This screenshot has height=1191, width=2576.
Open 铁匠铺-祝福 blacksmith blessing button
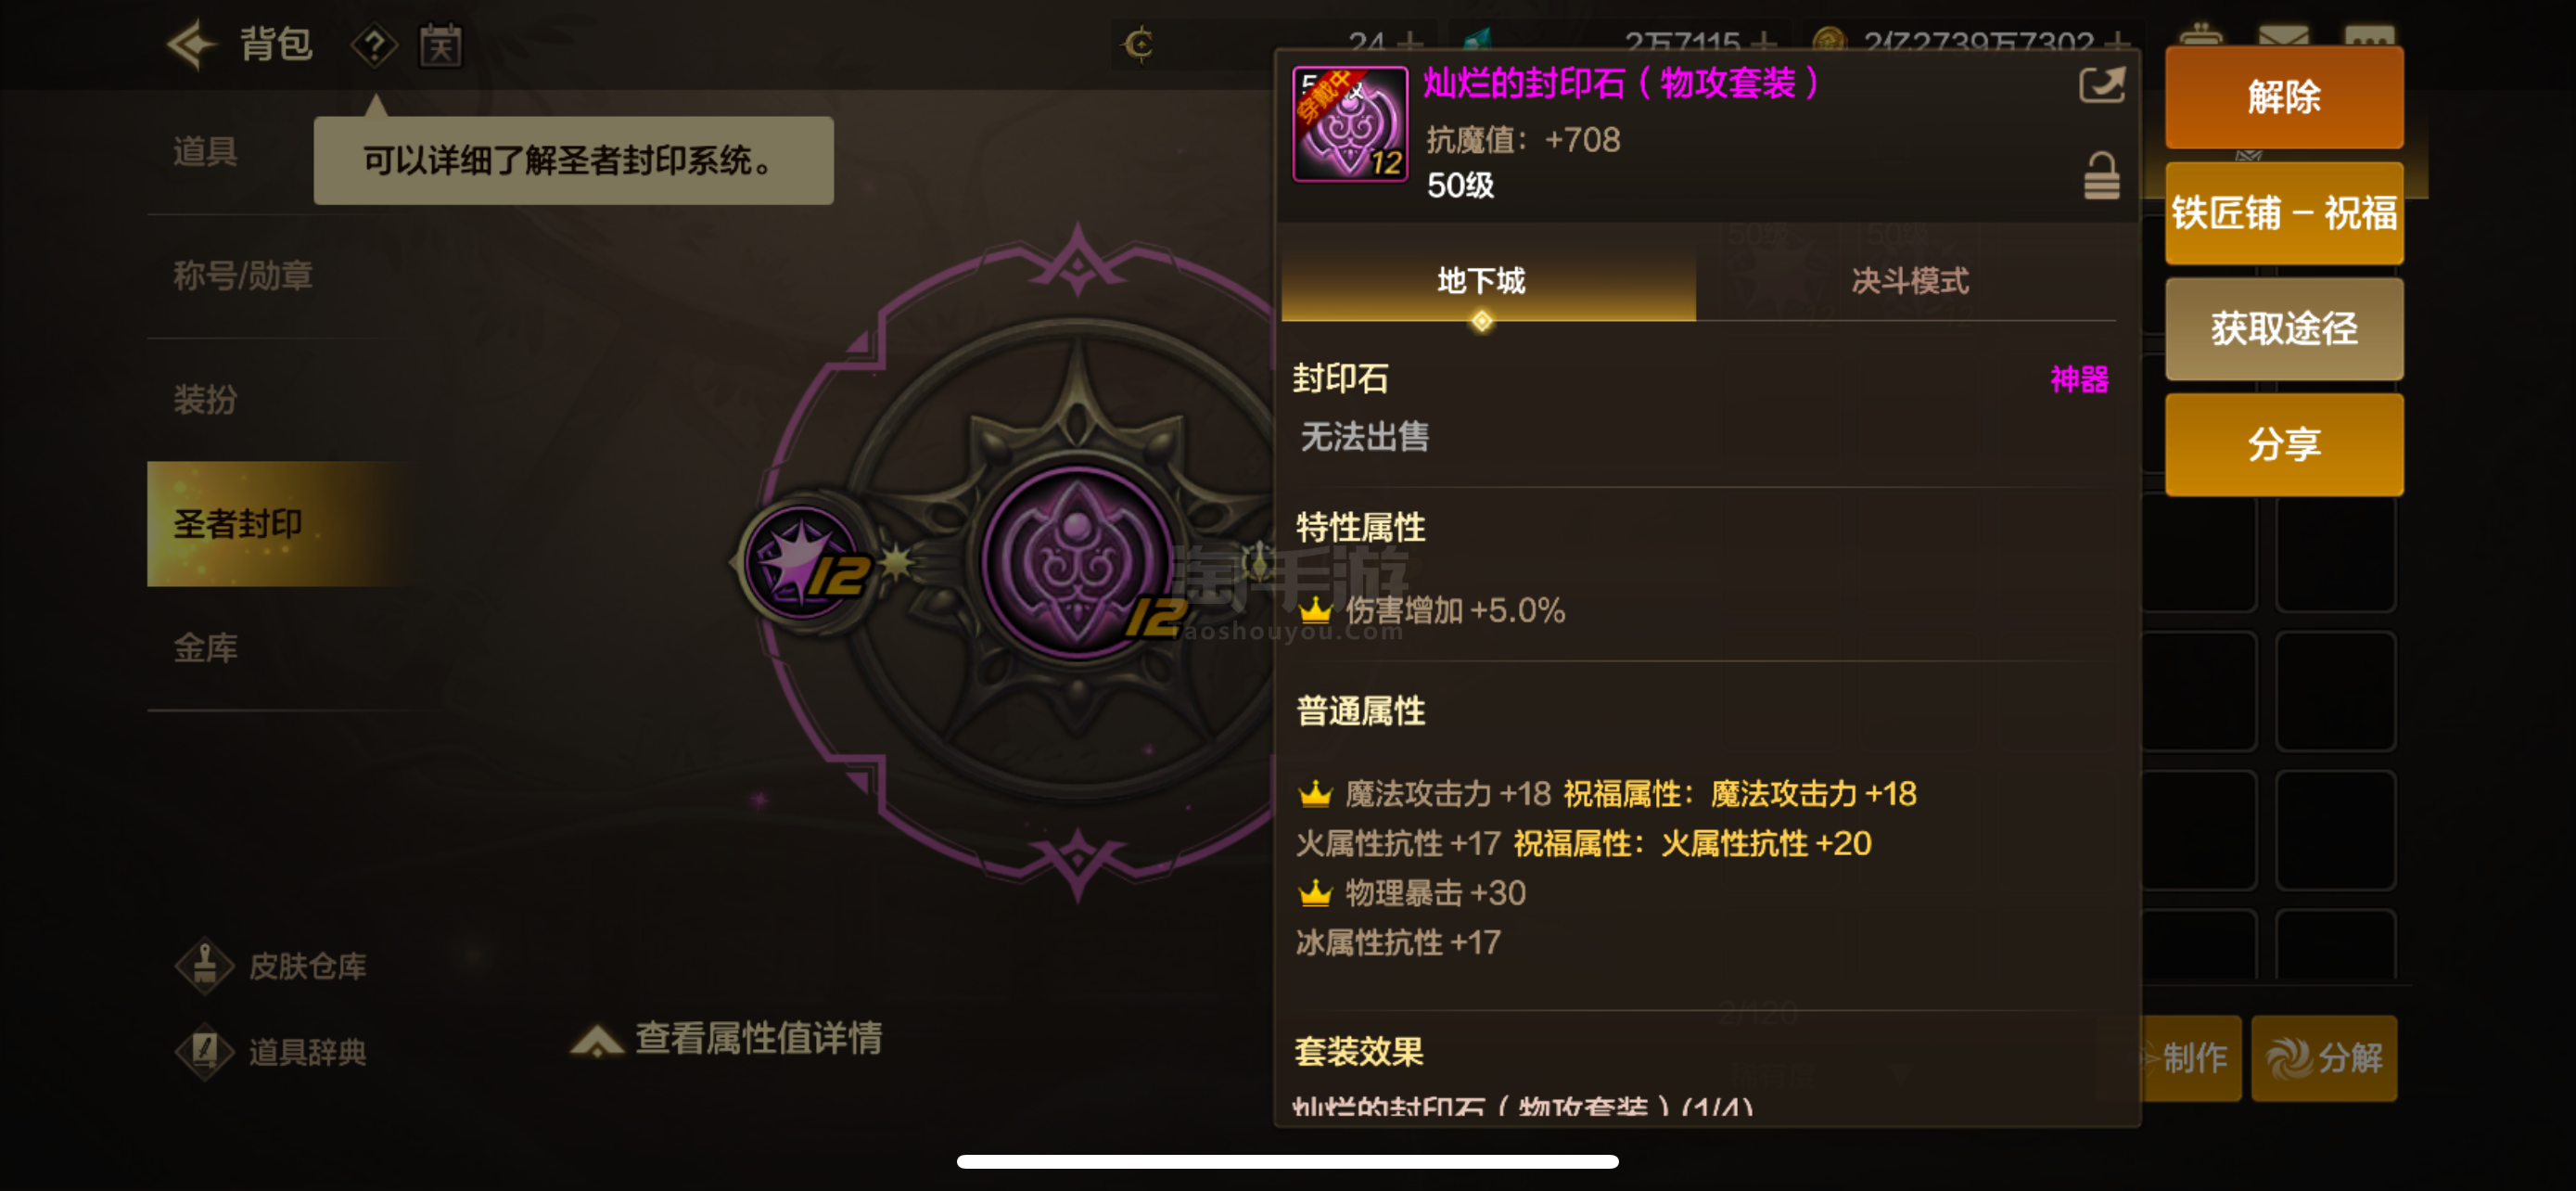click(x=2284, y=213)
